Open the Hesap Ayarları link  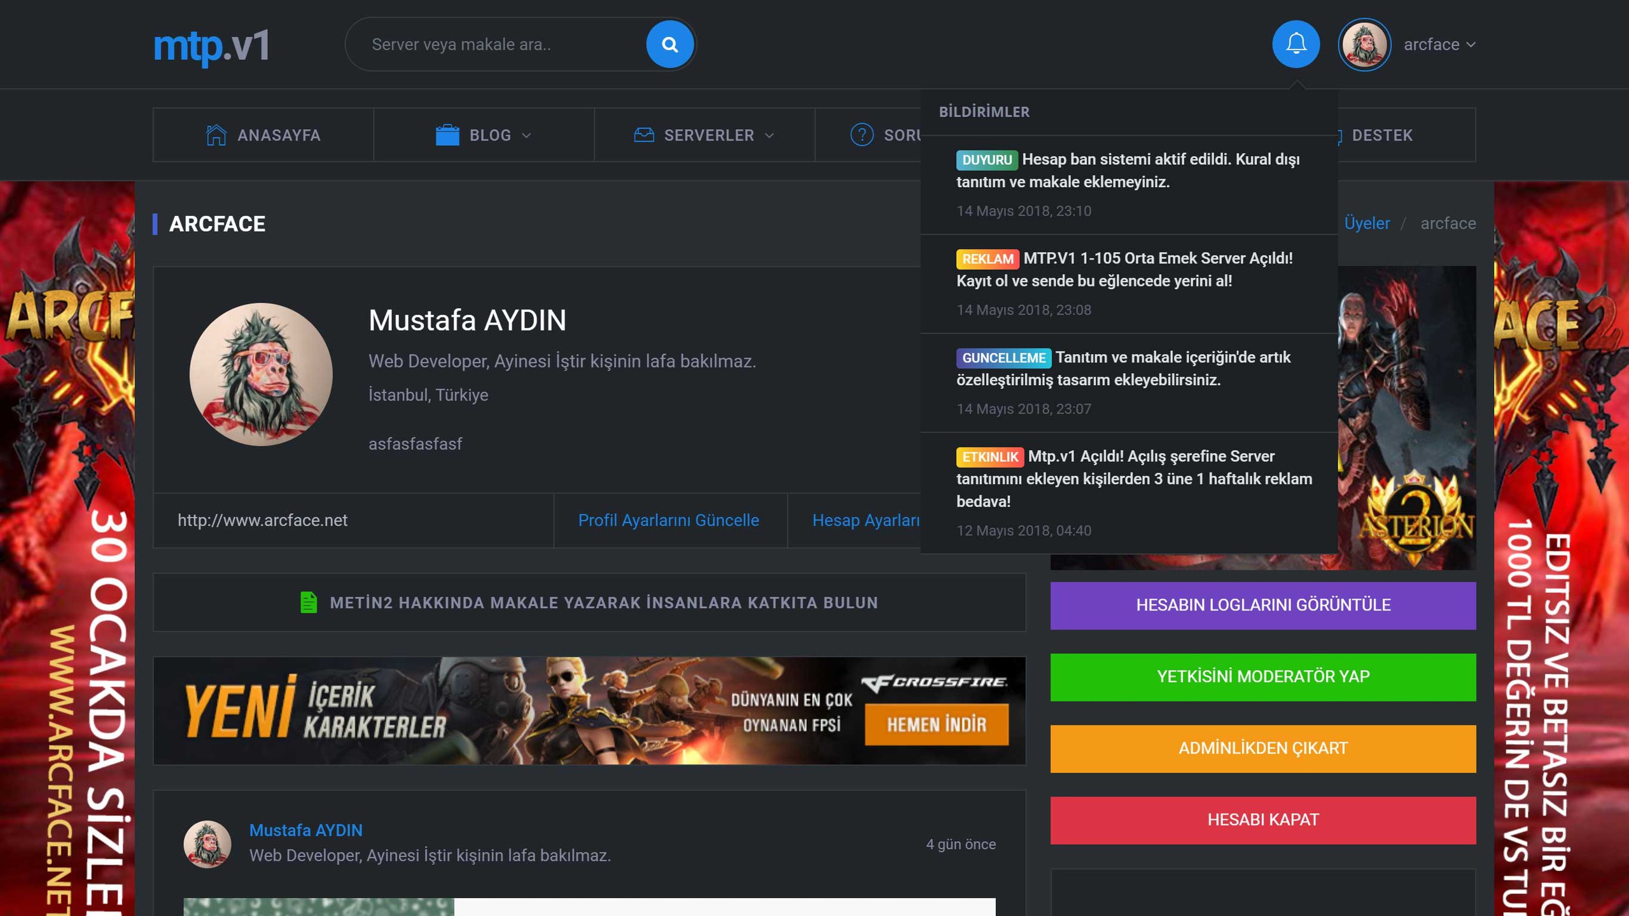coord(866,521)
